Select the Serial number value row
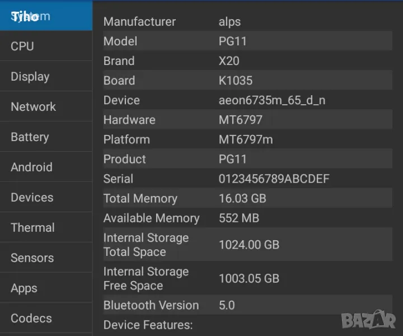The width and height of the screenshot is (403, 336). pos(247,179)
